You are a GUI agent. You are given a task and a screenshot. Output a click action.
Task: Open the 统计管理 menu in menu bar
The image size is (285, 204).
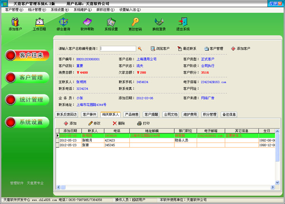(x=37, y=9)
